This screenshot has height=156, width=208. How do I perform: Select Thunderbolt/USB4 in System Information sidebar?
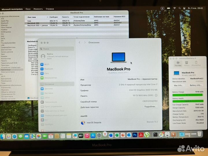[x=8, y=43]
